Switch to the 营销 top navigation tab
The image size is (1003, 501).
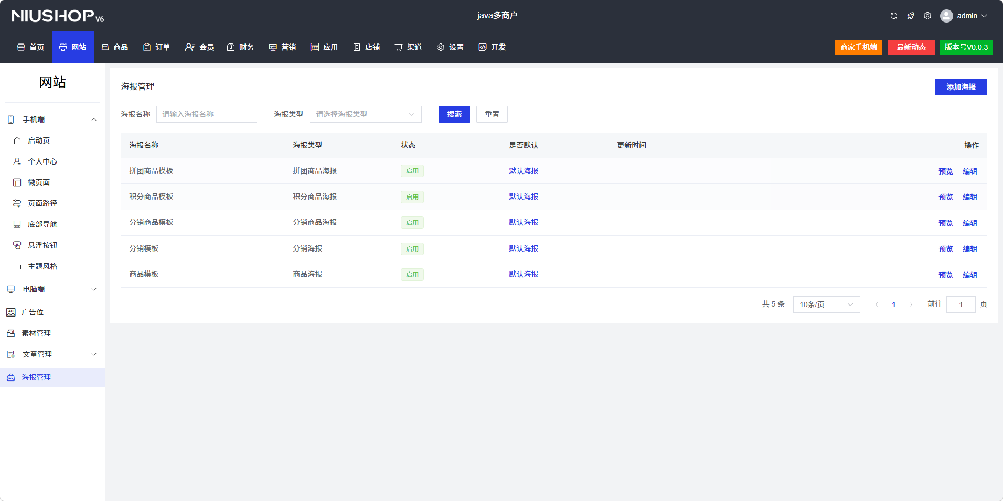point(283,47)
